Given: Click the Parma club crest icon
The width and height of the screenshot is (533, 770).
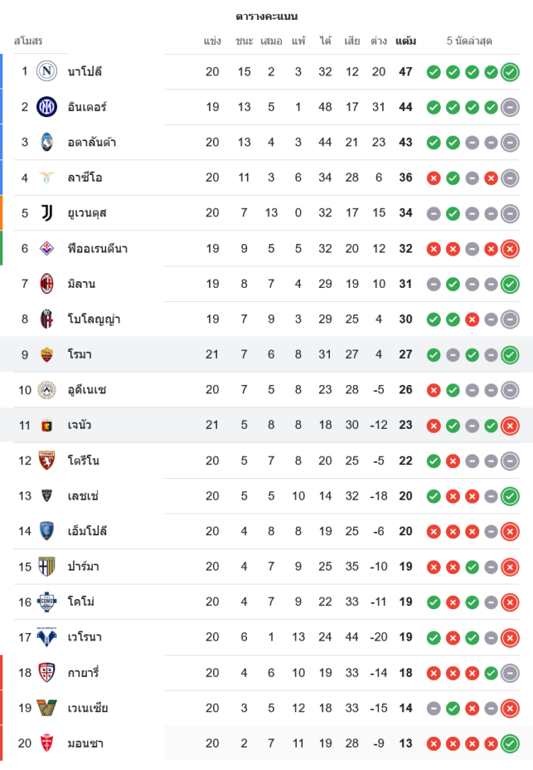Looking at the screenshot, I should click(x=47, y=567).
